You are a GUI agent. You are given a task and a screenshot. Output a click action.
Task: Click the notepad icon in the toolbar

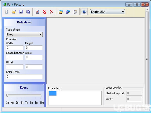tap(75, 12)
